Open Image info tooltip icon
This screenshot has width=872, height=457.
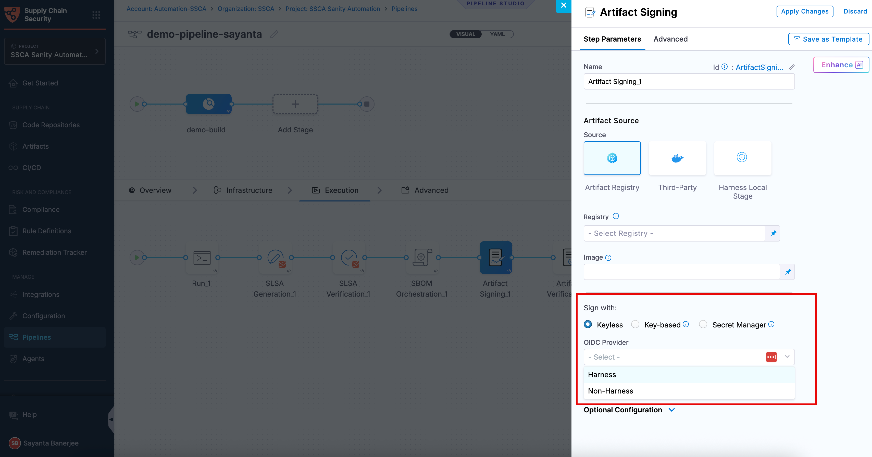608,258
